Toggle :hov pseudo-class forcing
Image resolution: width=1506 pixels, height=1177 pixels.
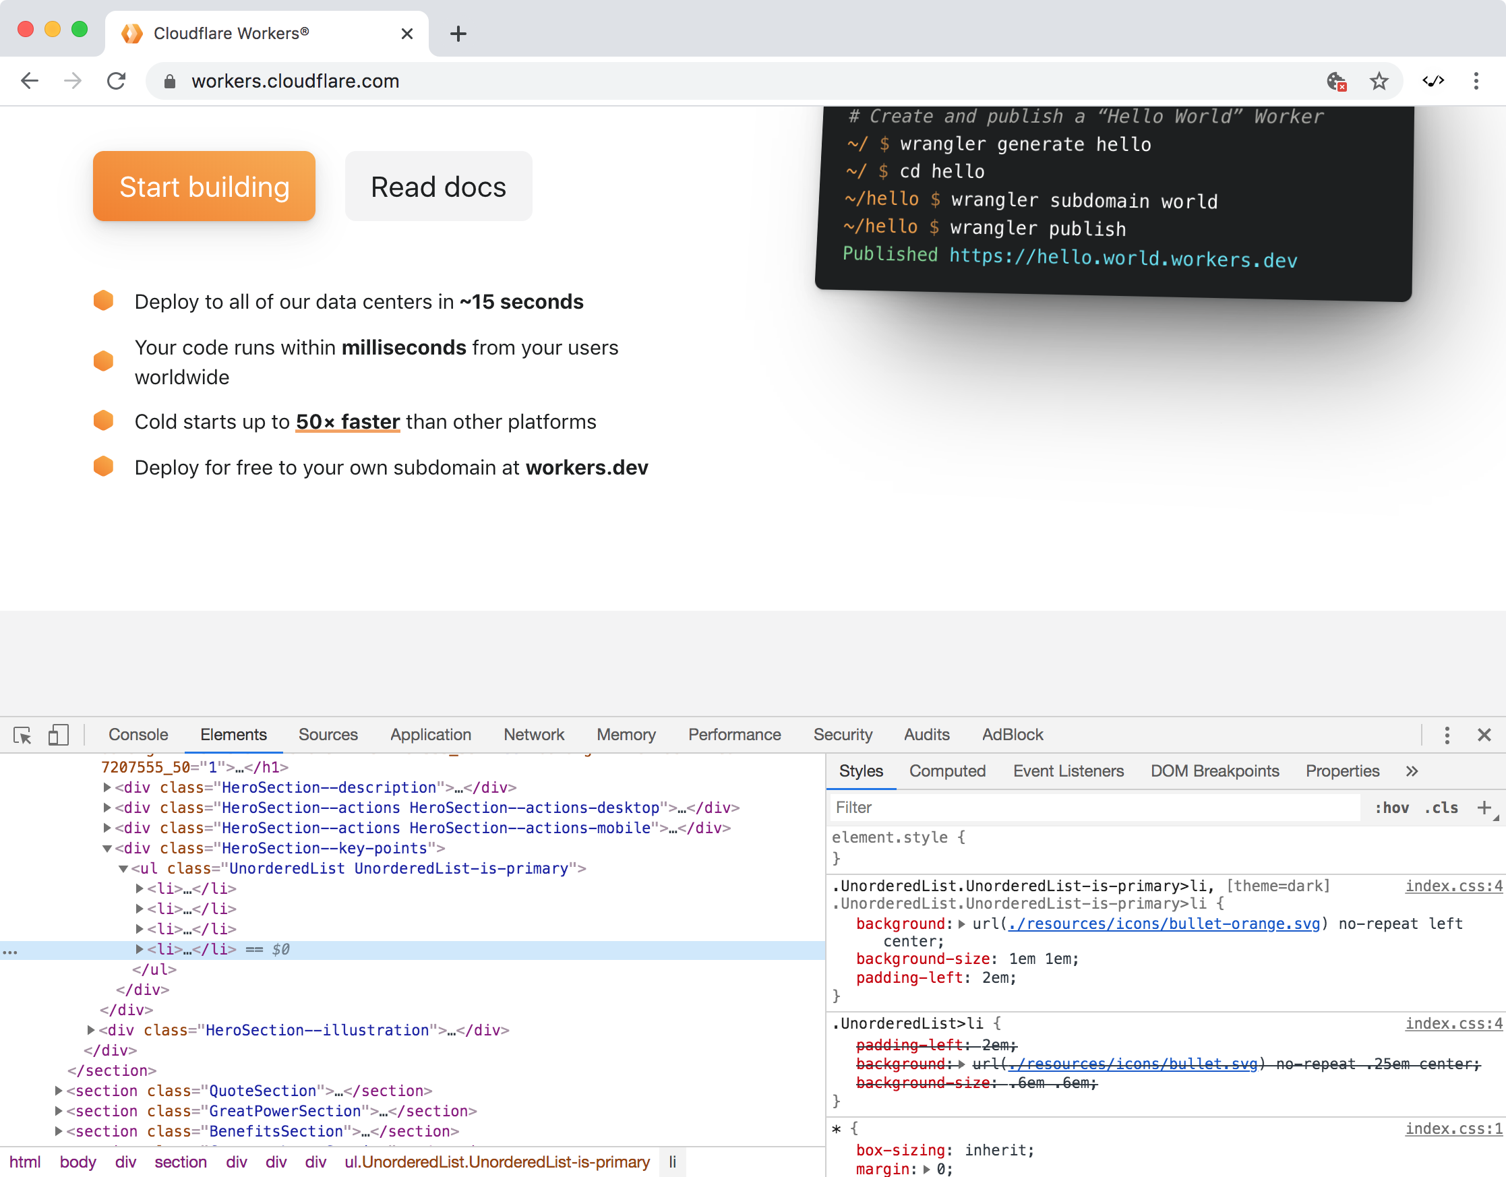pyautogui.click(x=1392, y=808)
